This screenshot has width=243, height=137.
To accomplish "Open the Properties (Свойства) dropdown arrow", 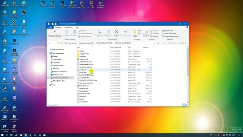I will tap(146, 37).
